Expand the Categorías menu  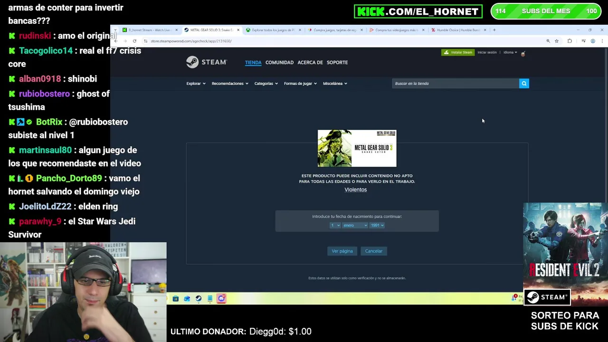pos(266,84)
